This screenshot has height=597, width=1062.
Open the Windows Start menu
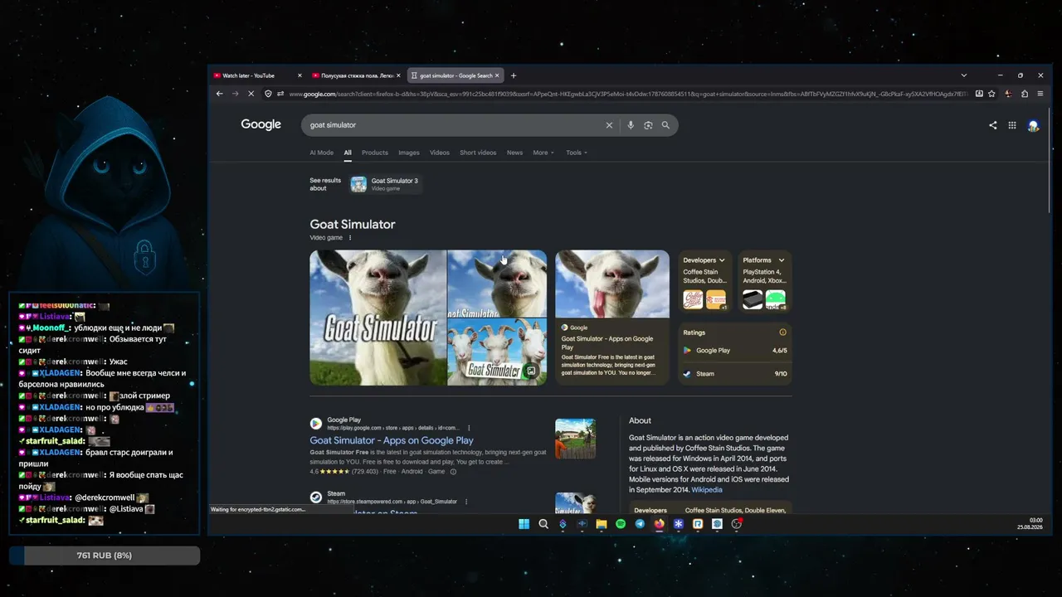[x=524, y=524]
